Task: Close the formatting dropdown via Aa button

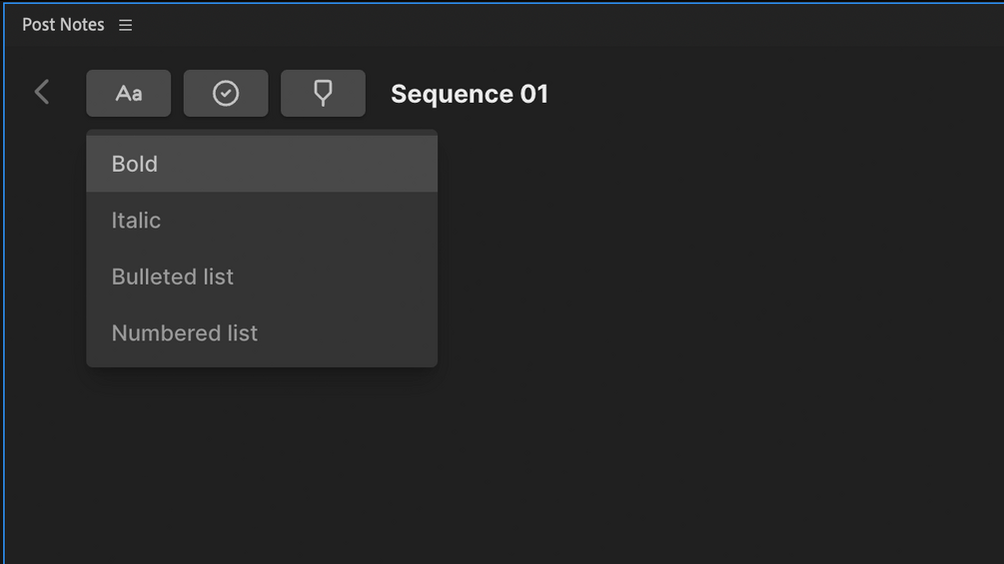Action: point(129,94)
